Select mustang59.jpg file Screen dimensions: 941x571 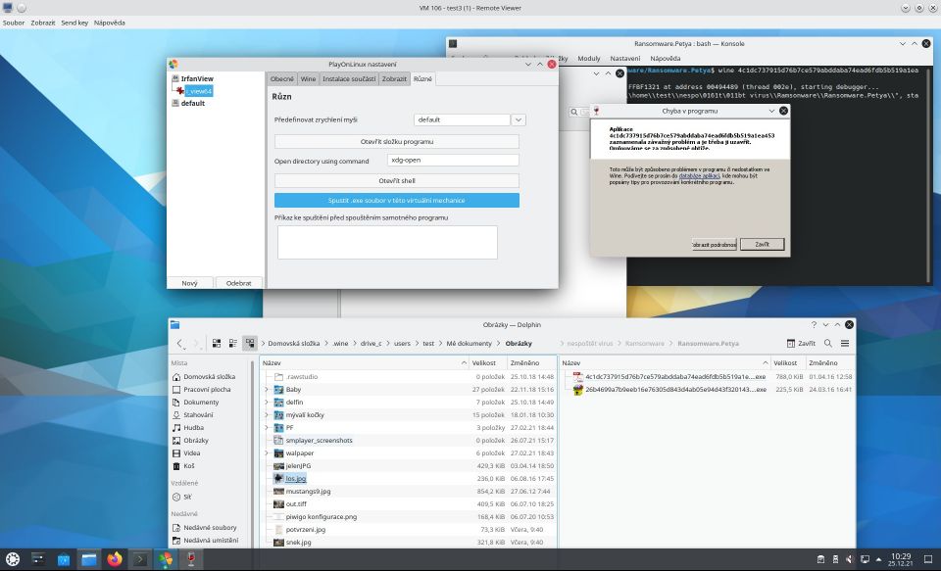308,492
